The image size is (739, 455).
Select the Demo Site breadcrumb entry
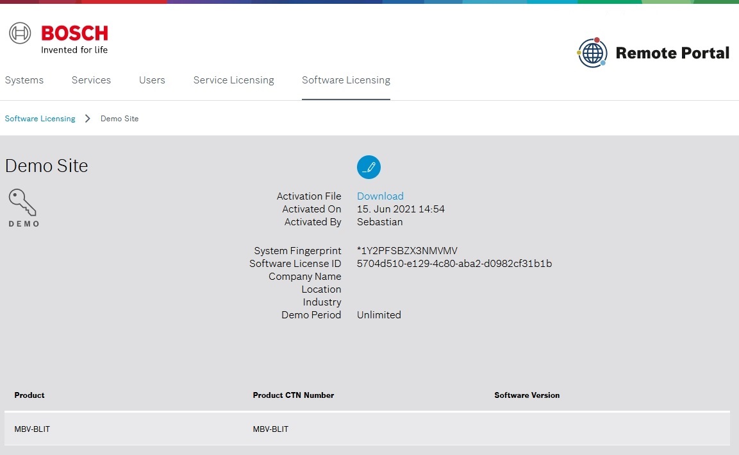coord(119,118)
